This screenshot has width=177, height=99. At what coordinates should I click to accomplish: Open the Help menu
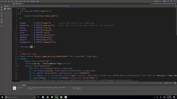click(x=38, y=1)
